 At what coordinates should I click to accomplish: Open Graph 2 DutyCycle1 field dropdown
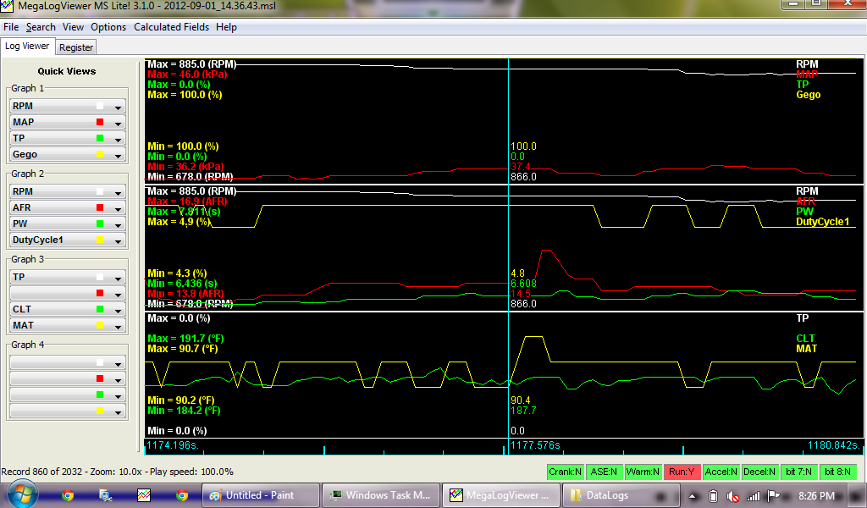click(x=118, y=240)
